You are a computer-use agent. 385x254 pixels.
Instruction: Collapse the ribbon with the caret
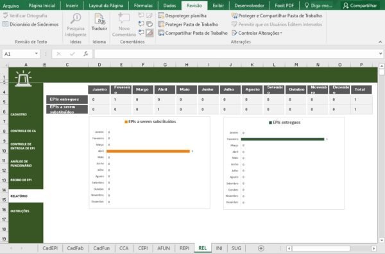tap(380, 42)
